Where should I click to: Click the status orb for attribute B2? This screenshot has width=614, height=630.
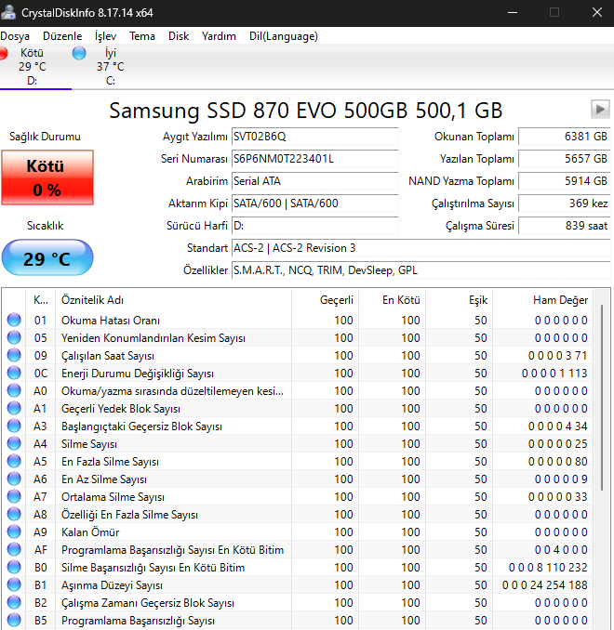point(14,603)
